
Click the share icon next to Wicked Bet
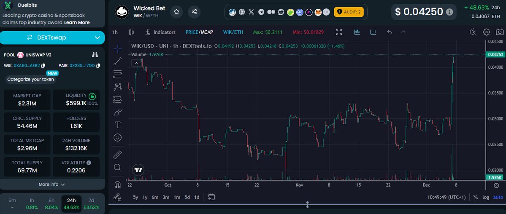point(194,12)
